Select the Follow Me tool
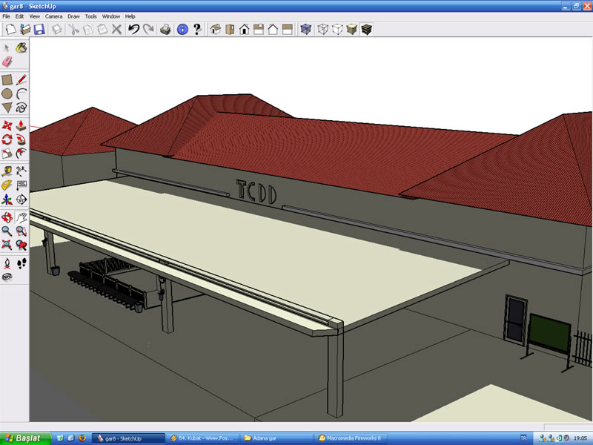The image size is (593, 445). coord(21,139)
